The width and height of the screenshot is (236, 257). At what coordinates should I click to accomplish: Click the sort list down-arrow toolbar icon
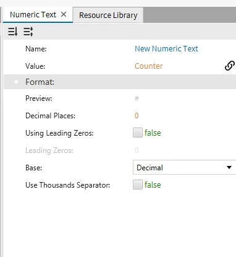click(13, 32)
